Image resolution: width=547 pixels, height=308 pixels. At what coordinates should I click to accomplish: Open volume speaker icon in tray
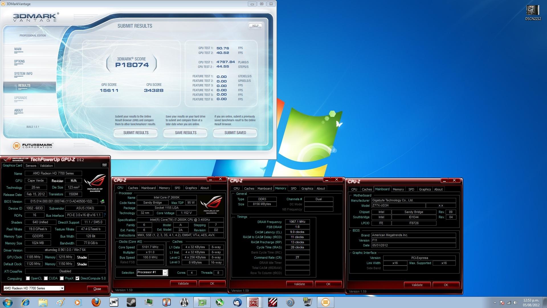(515, 303)
